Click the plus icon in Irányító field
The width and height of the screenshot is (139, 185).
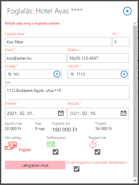[x=124, y=74]
